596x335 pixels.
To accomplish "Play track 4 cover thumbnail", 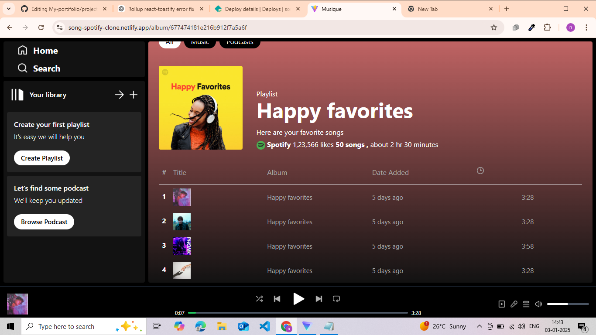I will 182,270.
